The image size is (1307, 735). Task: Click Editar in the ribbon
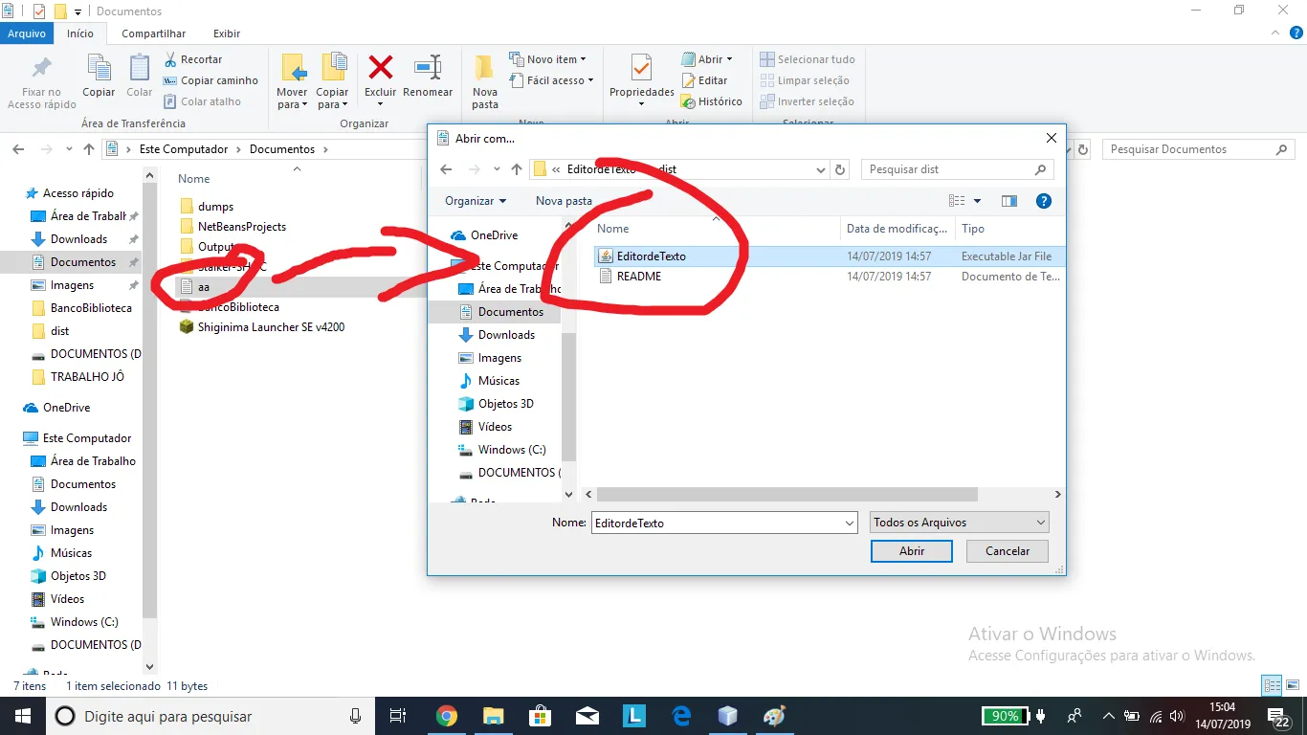point(704,80)
